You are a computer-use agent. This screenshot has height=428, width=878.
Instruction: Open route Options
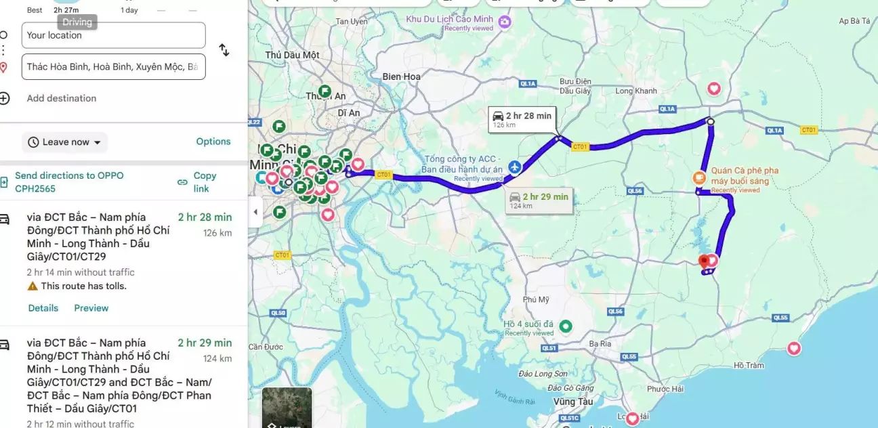[213, 142]
